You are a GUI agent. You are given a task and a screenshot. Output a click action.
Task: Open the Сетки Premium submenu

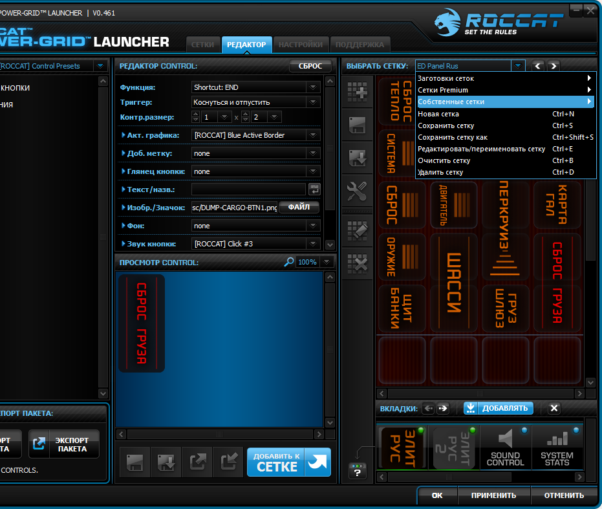click(505, 90)
